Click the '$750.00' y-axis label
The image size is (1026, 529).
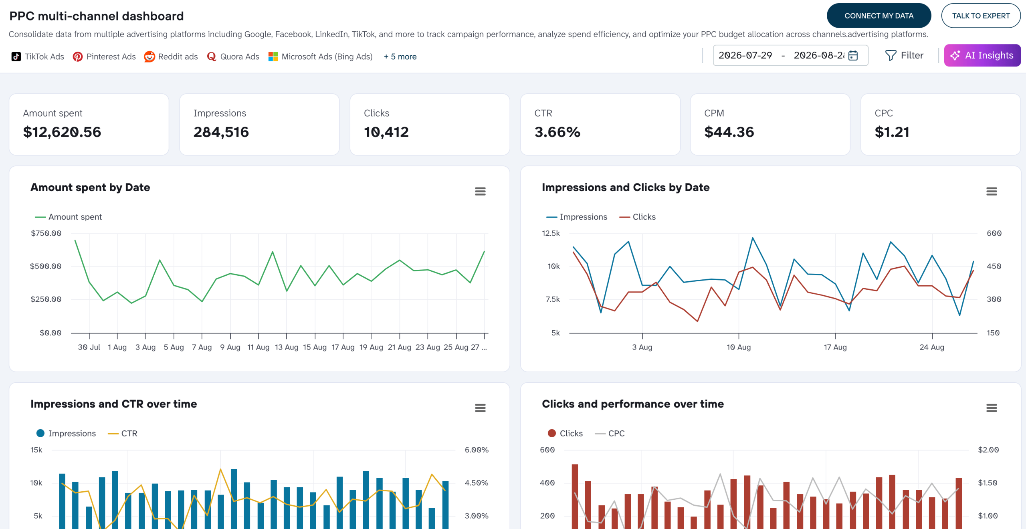(x=46, y=233)
